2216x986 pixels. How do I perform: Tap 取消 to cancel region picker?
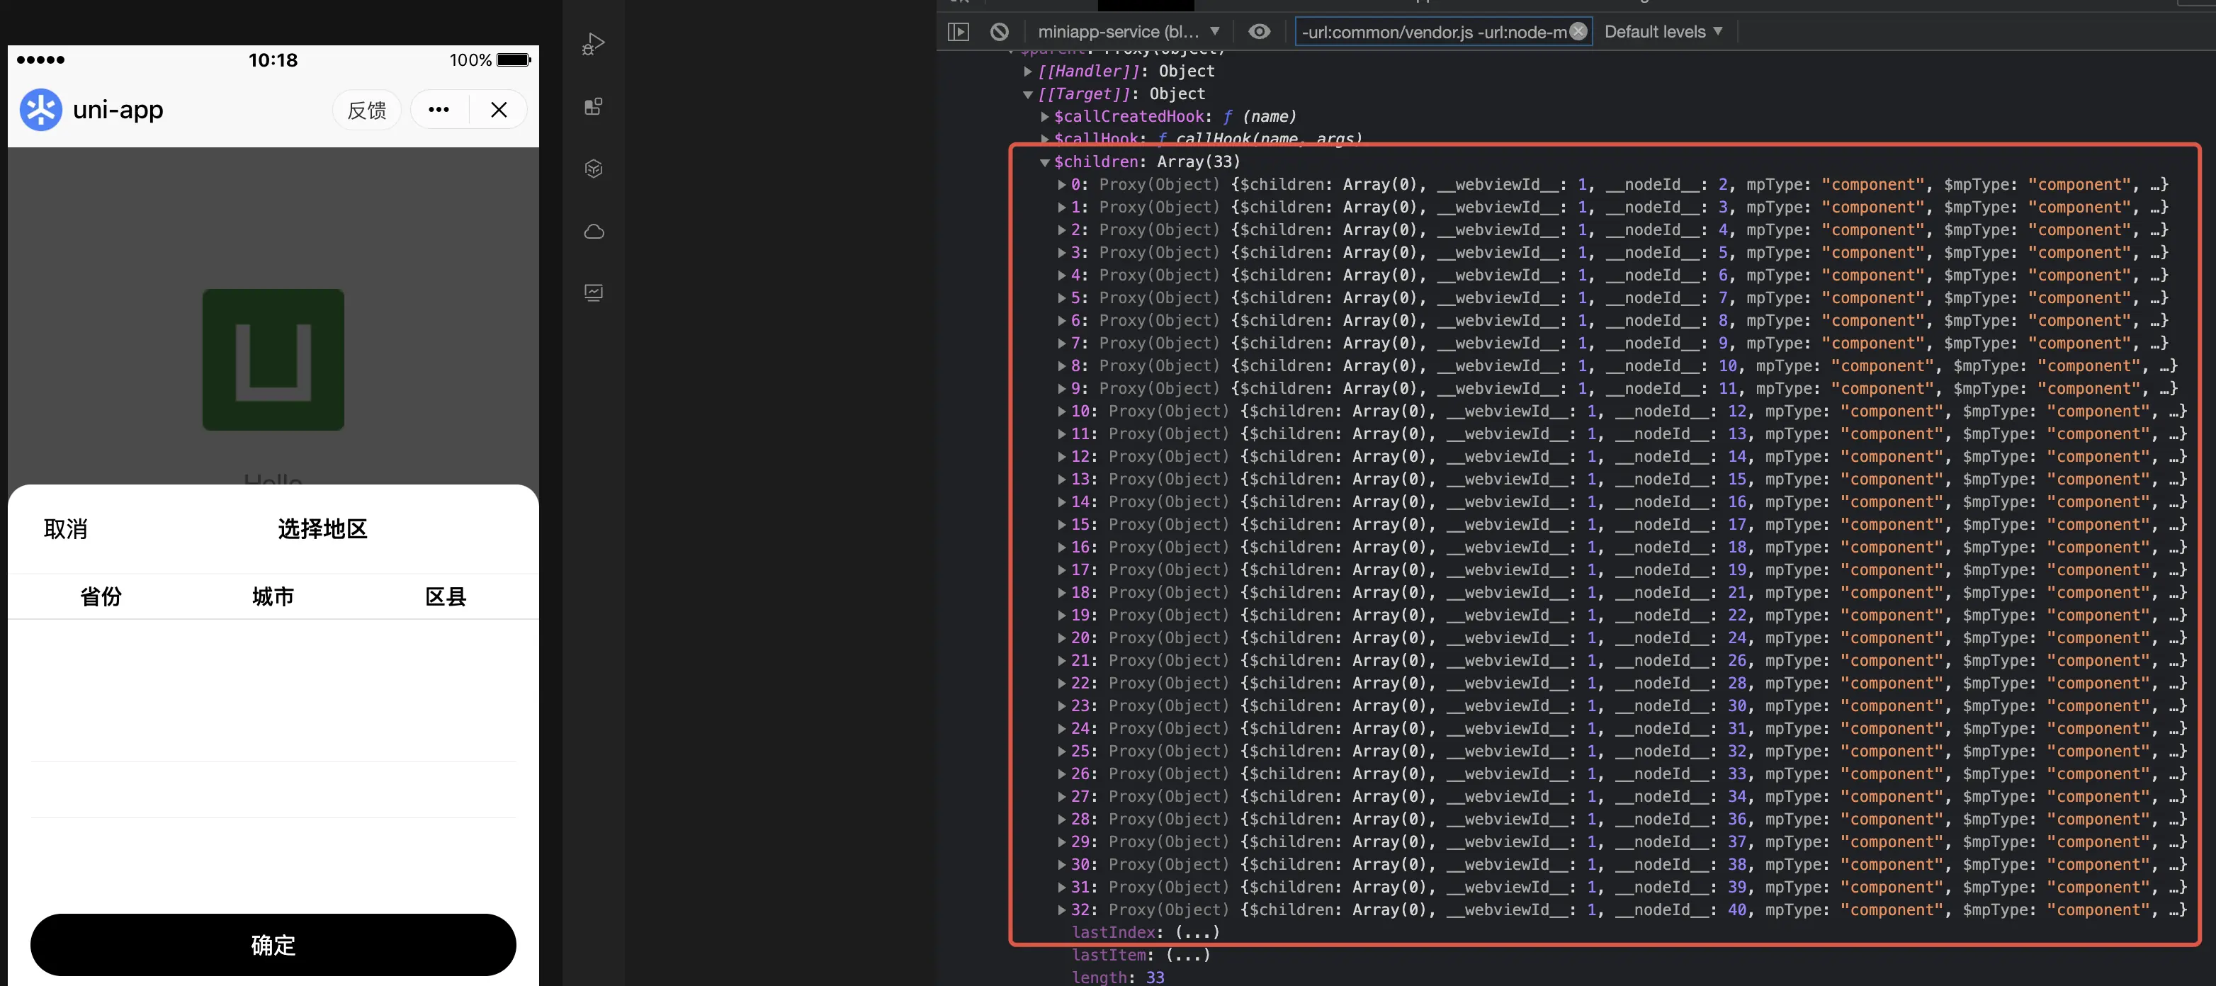pyautogui.click(x=65, y=529)
